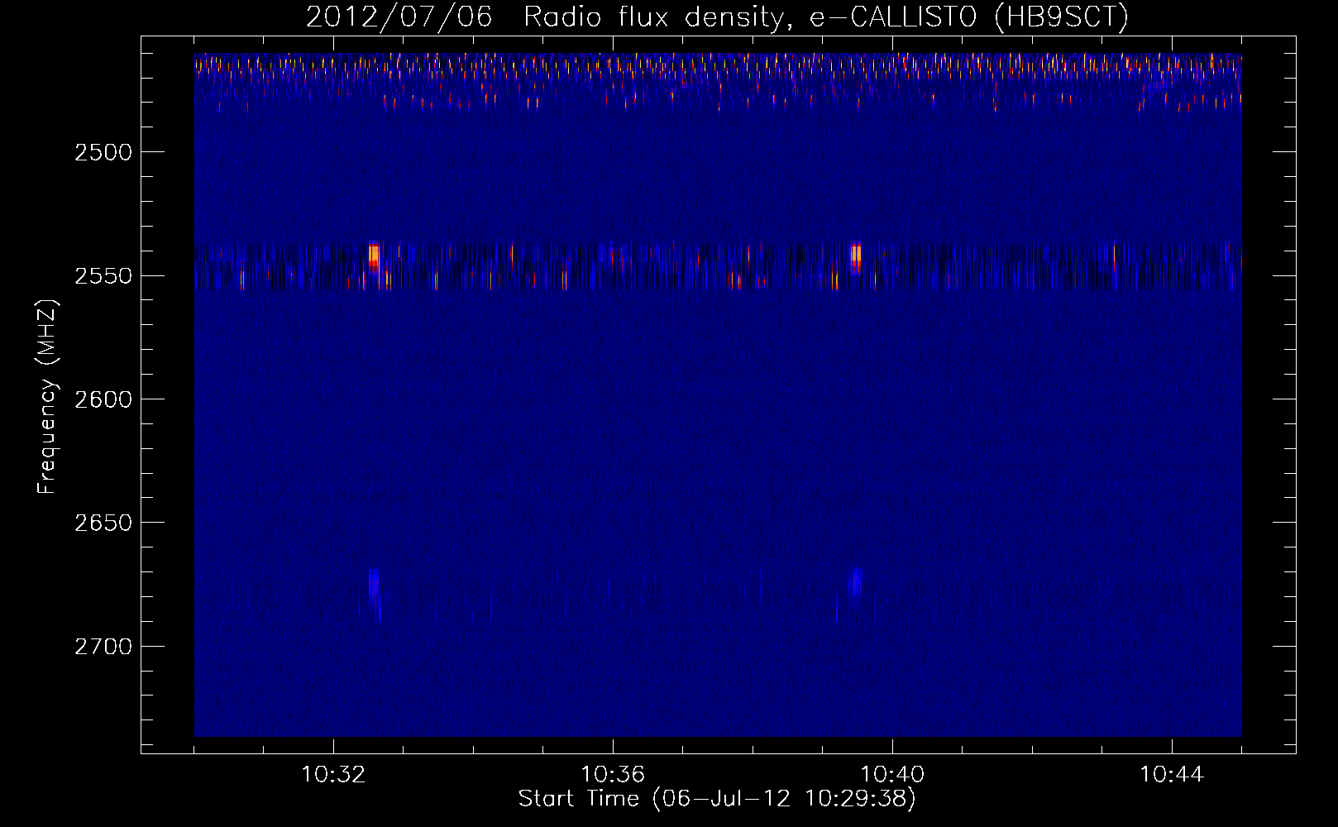Click the 10:40 time axis label

(x=892, y=775)
